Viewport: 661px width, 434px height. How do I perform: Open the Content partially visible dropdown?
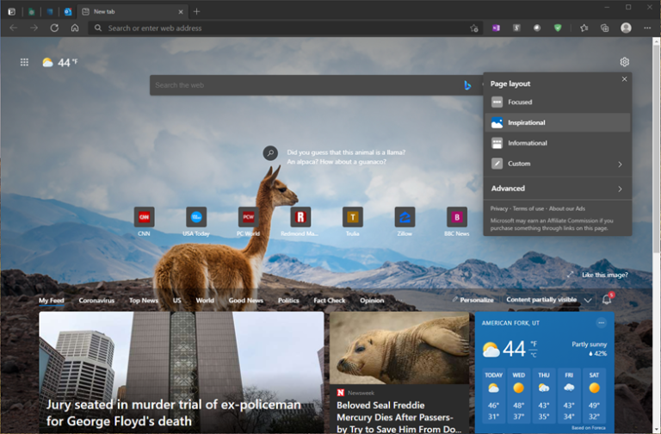click(x=549, y=300)
